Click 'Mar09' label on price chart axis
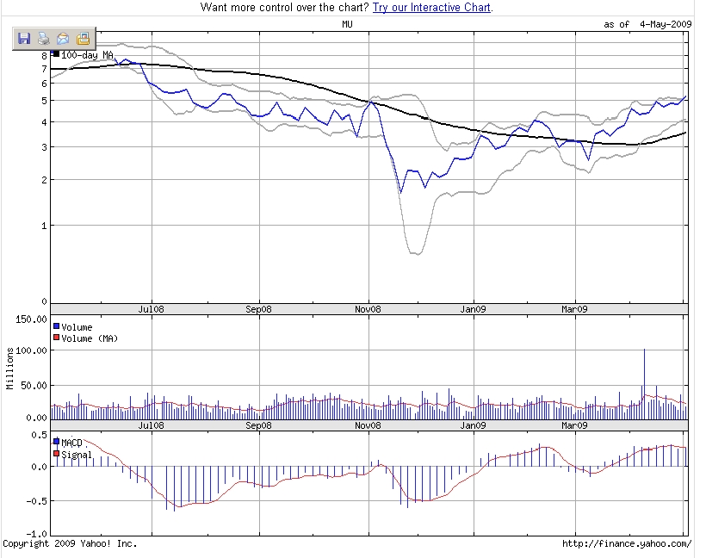The image size is (706, 558). pyautogui.click(x=574, y=309)
